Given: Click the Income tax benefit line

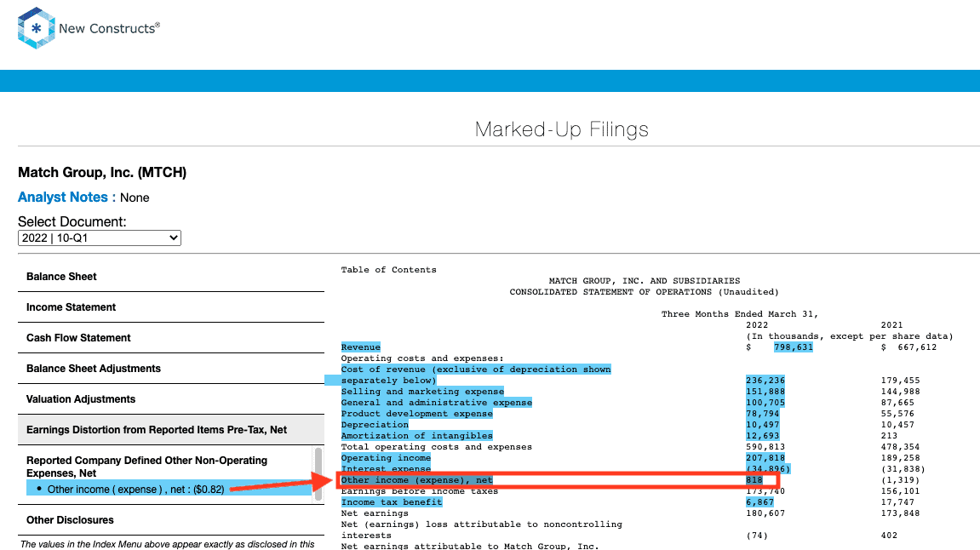Looking at the screenshot, I should 392,502.
